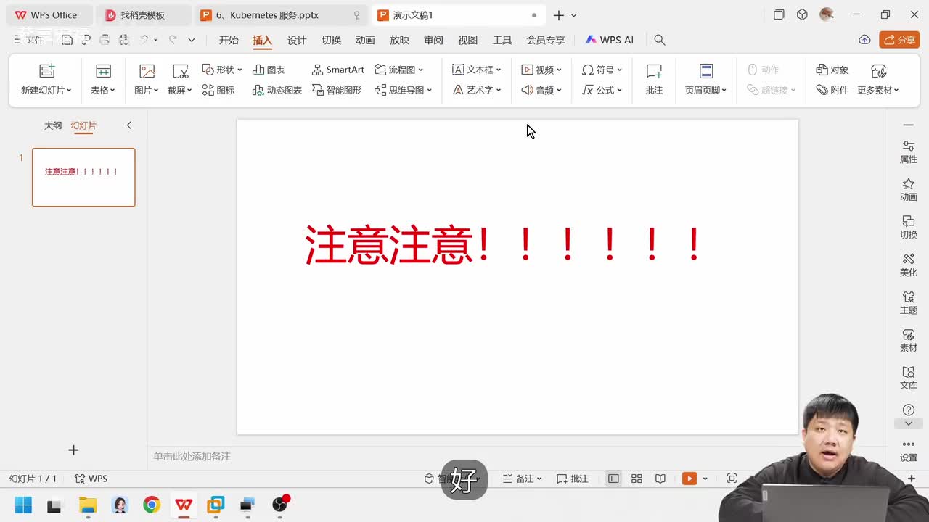Open the 切换 transition side panel icon
Viewport: 929px width, 522px height.
(x=909, y=228)
